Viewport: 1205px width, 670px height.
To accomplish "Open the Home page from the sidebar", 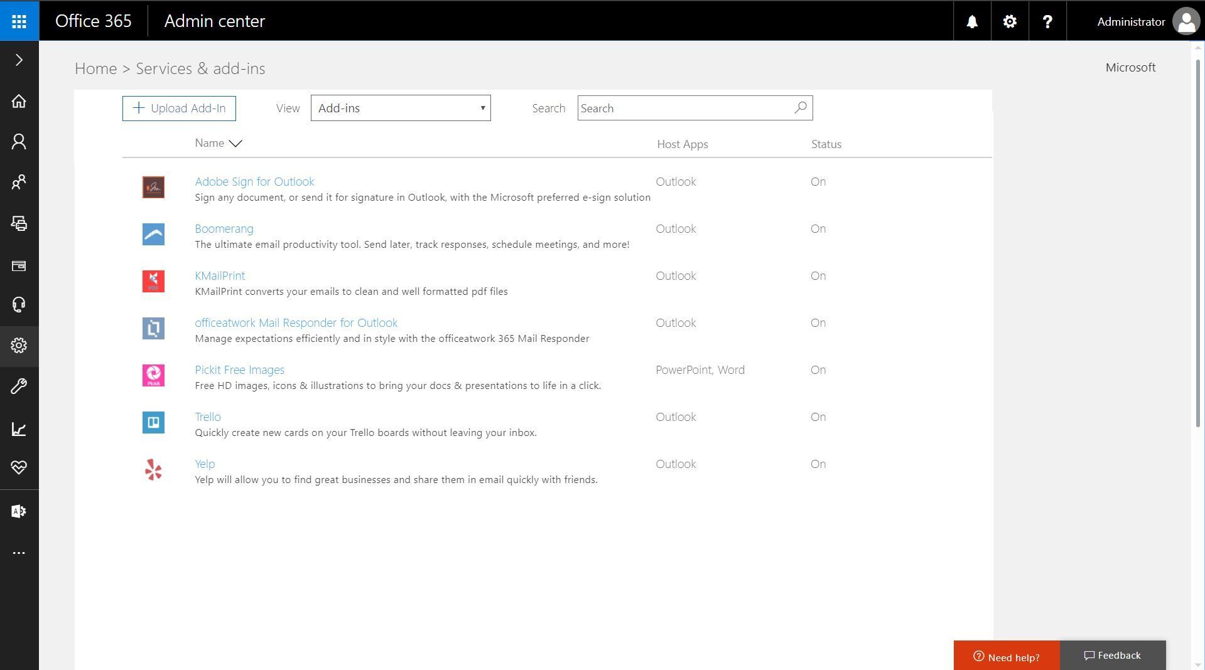I will point(18,101).
